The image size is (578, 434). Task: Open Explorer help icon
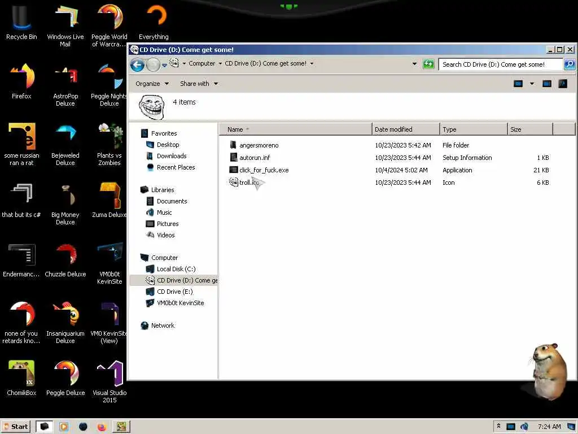[x=563, y=84]
